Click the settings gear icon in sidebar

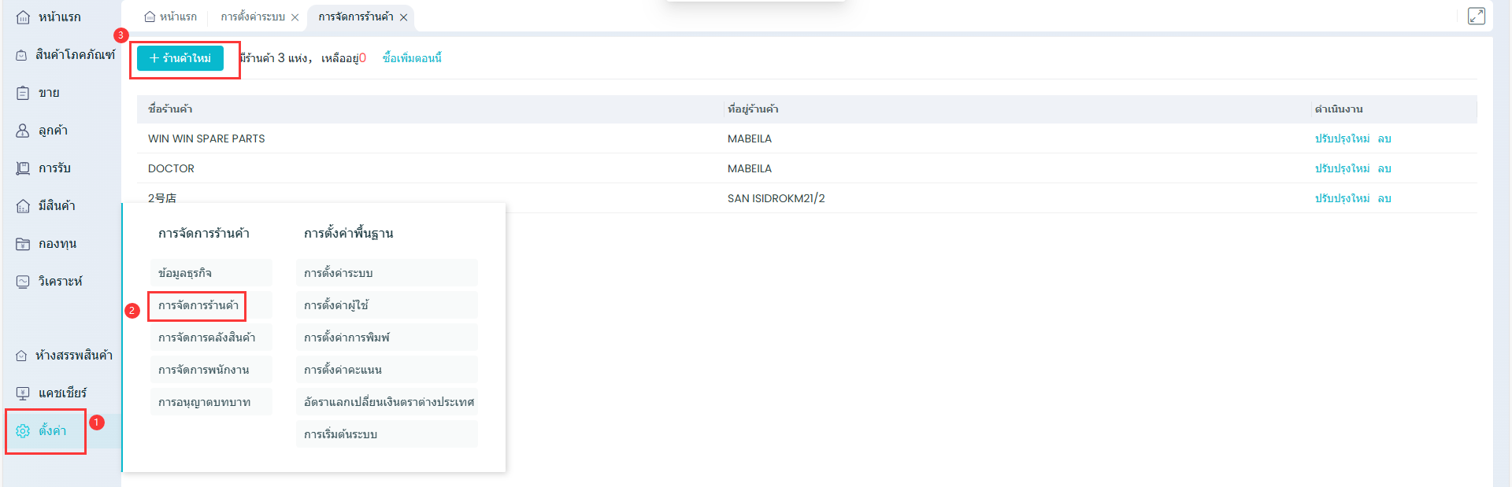click(23, 431)
